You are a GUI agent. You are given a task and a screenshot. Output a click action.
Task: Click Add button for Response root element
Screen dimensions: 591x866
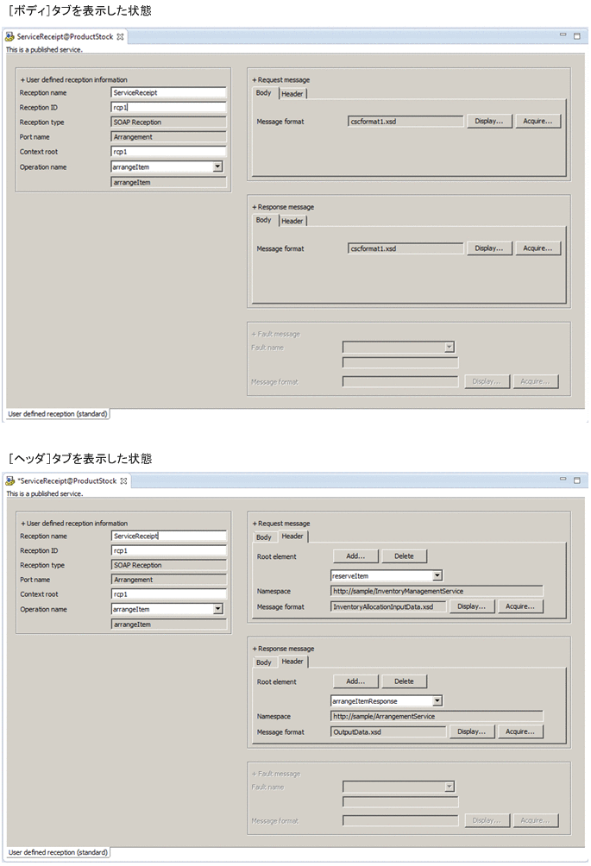pyautogui.click(x=355, y=681)
